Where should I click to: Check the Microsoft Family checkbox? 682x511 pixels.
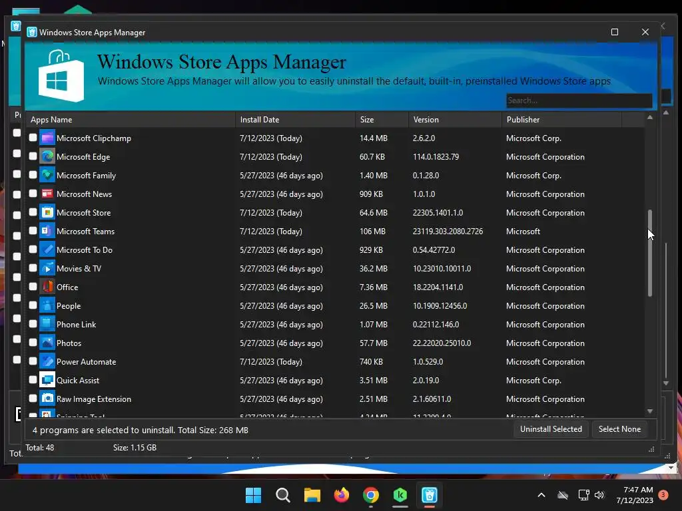pyautogui.click(x=33, y=175)
